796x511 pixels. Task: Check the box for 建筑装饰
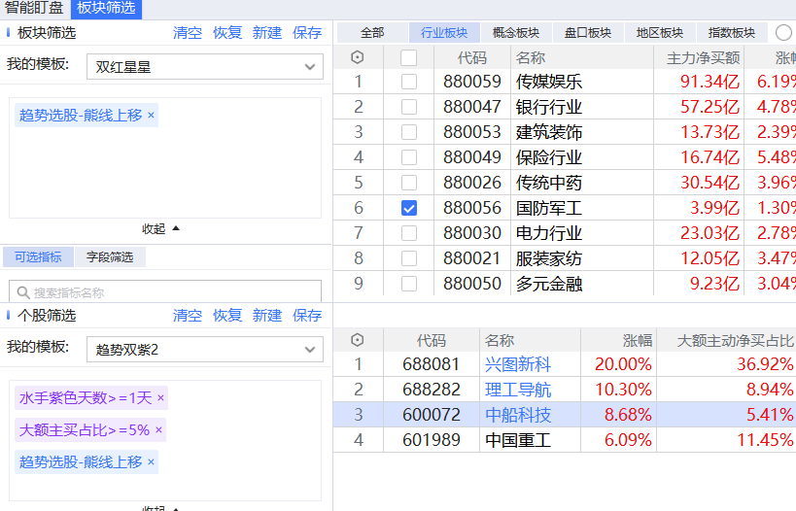coord(408,132)
